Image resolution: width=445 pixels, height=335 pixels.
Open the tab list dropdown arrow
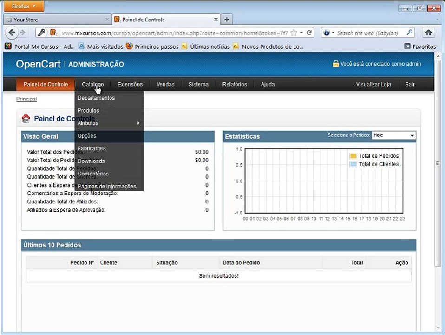pyautogui.click(x=438, y=20)
